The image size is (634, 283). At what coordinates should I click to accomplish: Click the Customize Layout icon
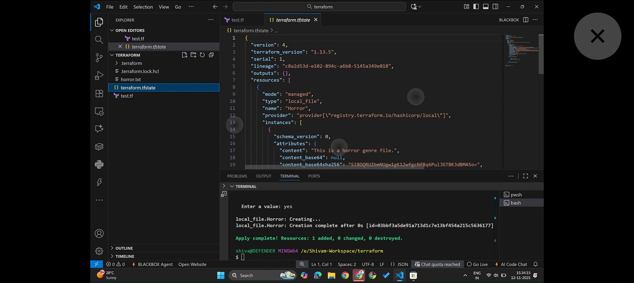pos(466,7)
